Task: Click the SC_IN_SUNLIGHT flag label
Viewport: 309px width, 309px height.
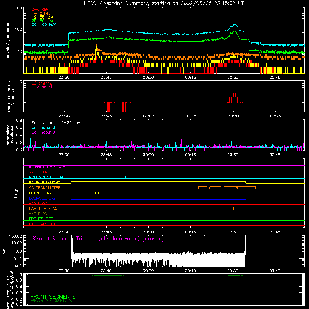Action: pos(44,182)
